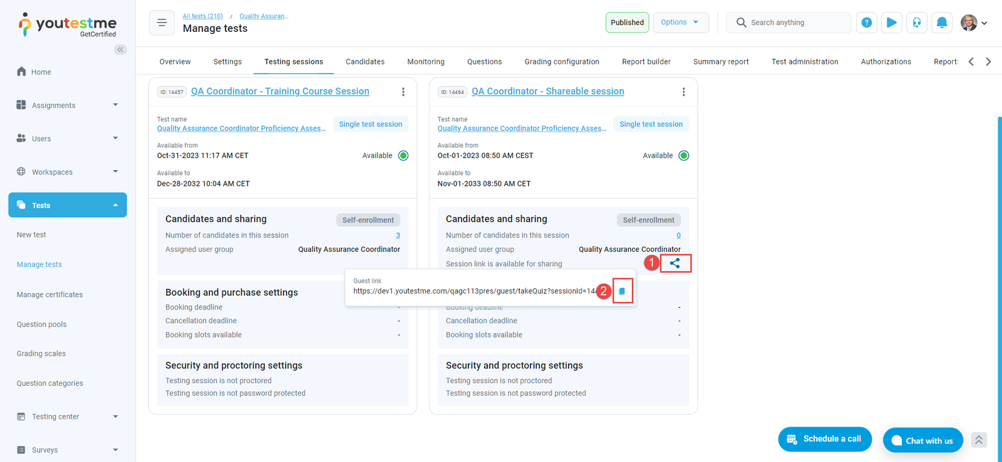Open the Grading configuration tab
Viewport: 1002px width, 462px height.
point(561,62)
